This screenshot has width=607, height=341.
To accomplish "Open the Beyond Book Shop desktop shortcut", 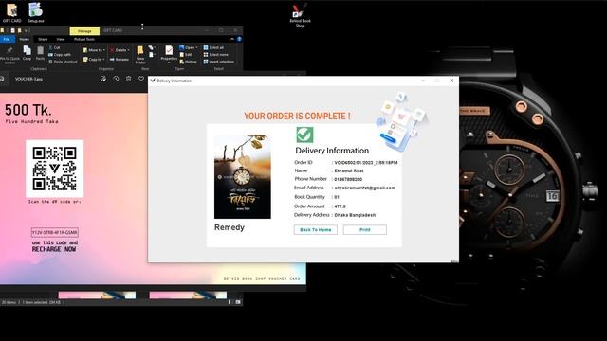I will pos(300,15).
